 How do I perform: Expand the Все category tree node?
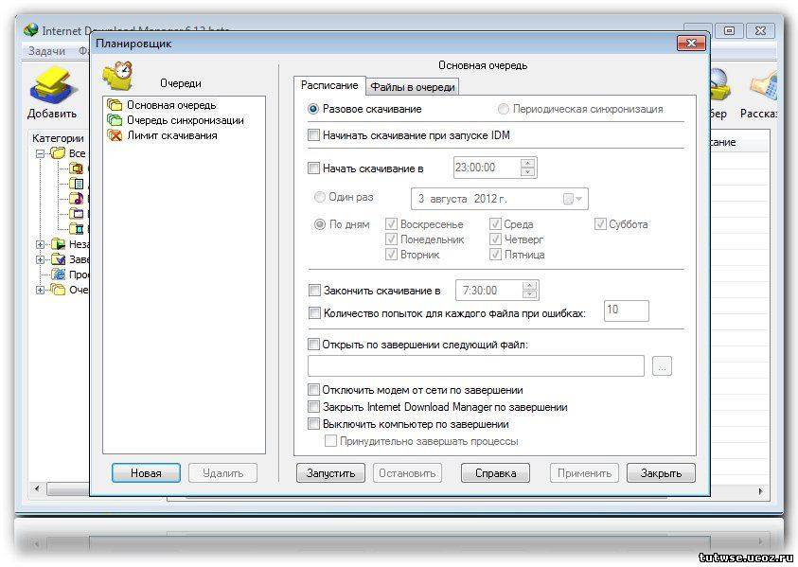point(40,153)
